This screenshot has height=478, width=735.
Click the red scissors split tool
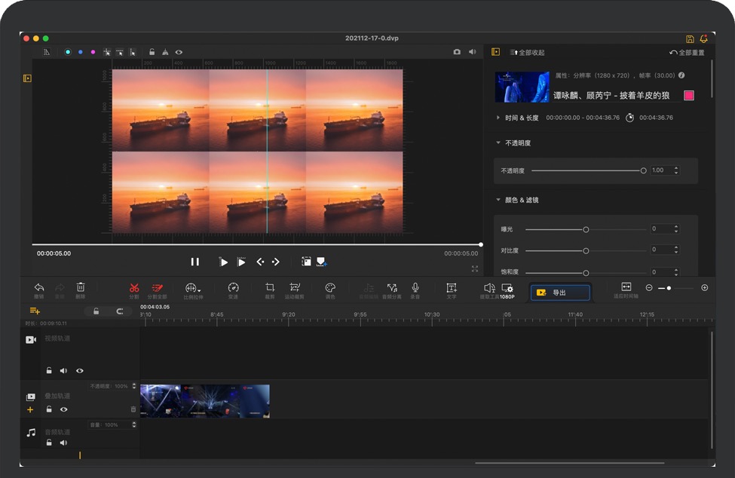134,287
